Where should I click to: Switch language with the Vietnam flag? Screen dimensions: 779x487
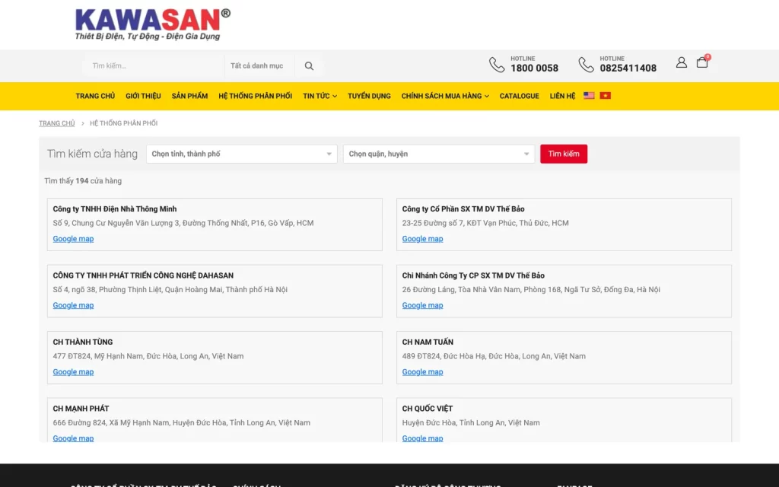(605, 95)
